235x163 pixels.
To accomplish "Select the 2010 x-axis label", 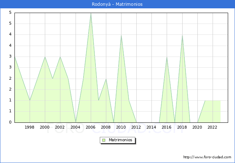I will click(121, 127).
